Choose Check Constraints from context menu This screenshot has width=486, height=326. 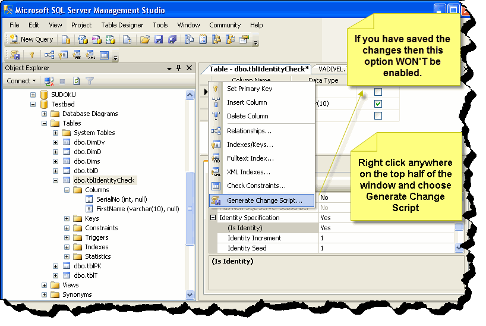click(x=262, y=186)
